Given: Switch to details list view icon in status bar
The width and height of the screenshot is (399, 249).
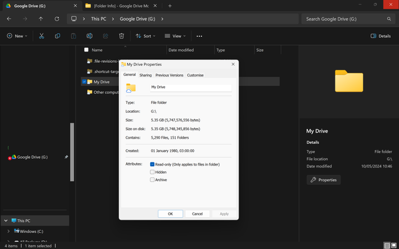Looking at the screenshot, I should click(387, 246).
